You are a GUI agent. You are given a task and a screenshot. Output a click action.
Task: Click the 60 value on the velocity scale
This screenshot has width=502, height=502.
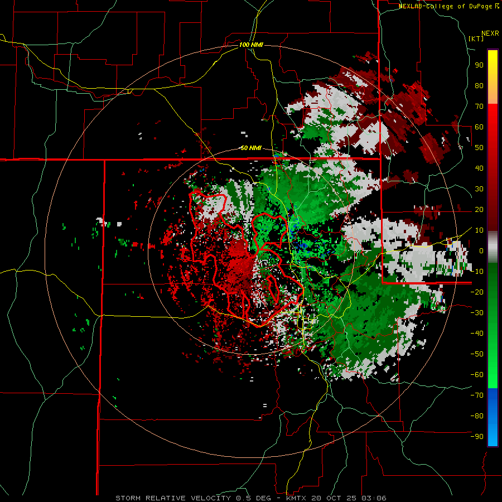tap(479, 127)
